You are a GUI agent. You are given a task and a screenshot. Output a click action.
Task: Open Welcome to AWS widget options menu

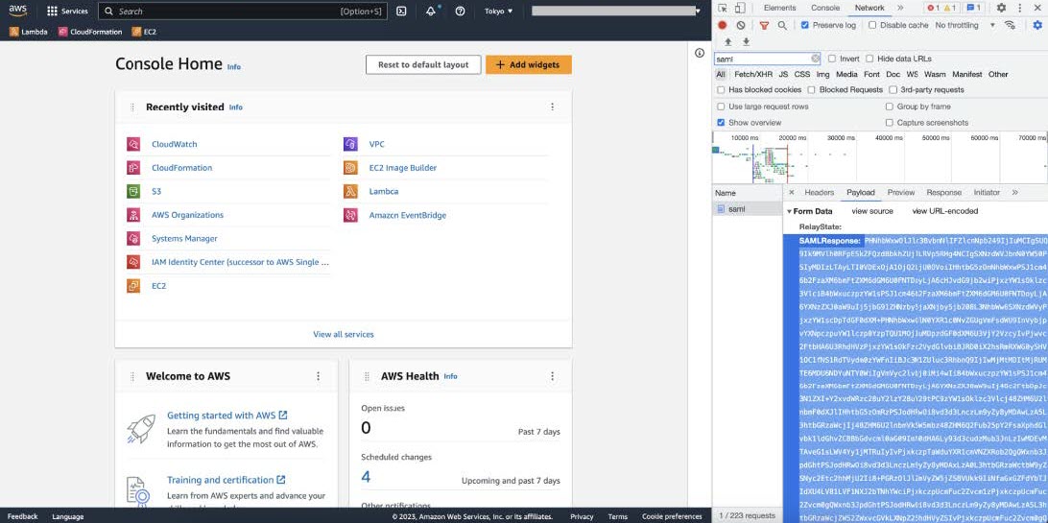pyautogui.click(x=319, y=376)
